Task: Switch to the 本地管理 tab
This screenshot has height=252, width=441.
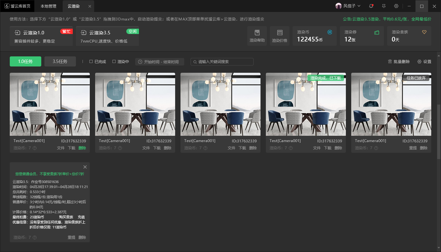Action: point(49,6)
